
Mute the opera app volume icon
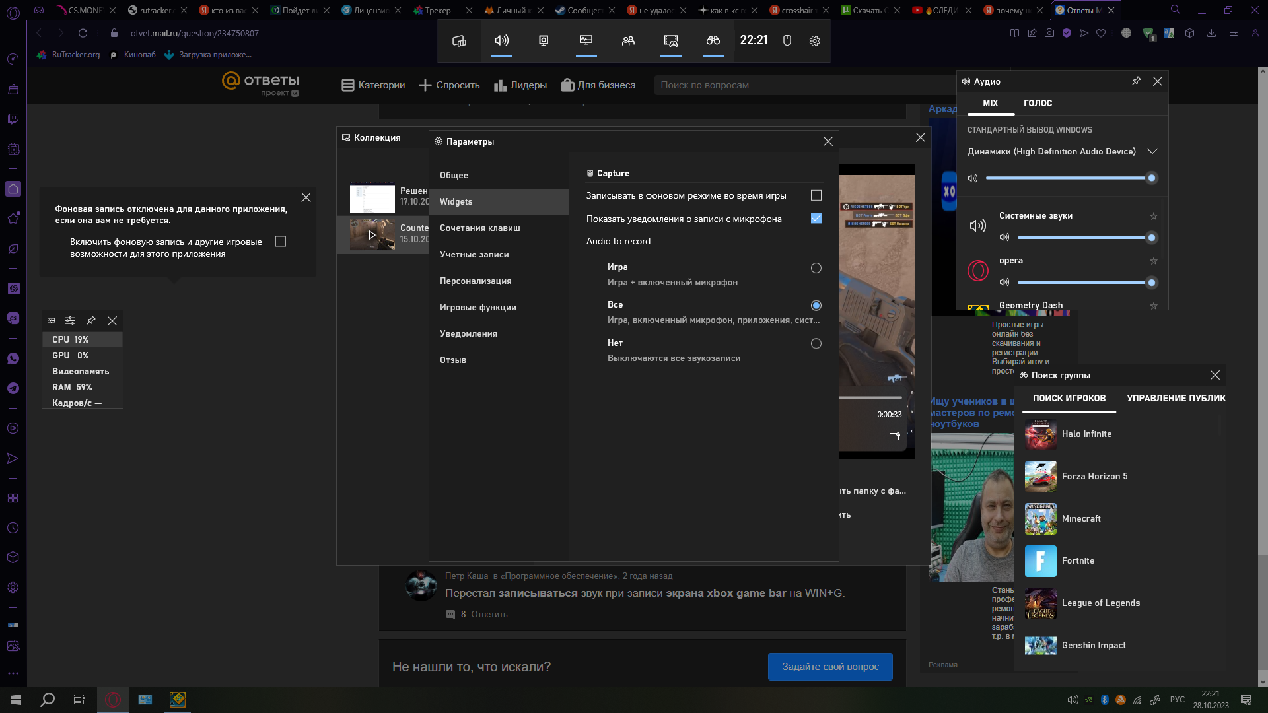tap(1004, 283)
